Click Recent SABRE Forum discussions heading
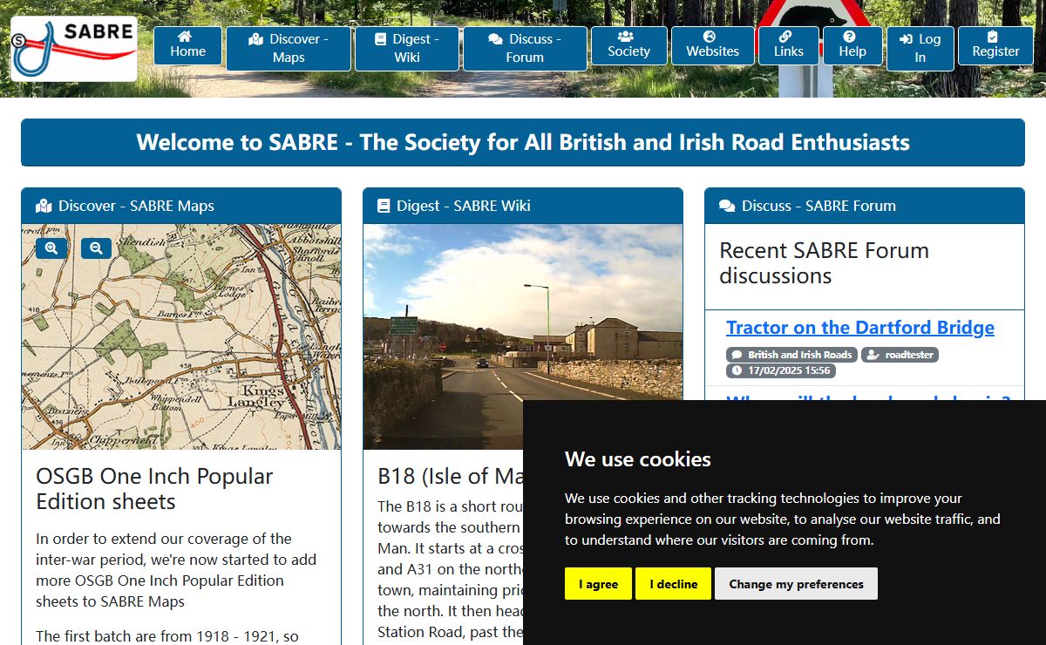1046x645 pixels. 824,263
